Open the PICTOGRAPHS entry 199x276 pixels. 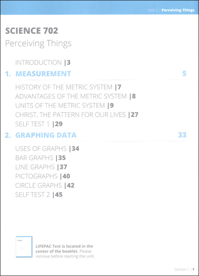click(x=42, y=176)
